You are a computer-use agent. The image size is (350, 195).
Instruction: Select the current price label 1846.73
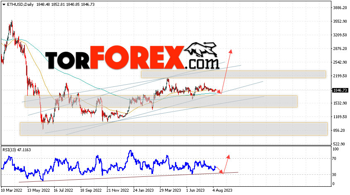(x=340, y=90)
